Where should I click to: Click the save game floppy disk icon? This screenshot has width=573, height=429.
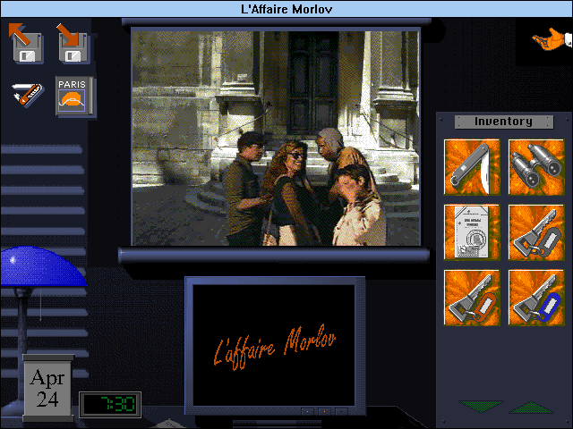coord(73,44)
